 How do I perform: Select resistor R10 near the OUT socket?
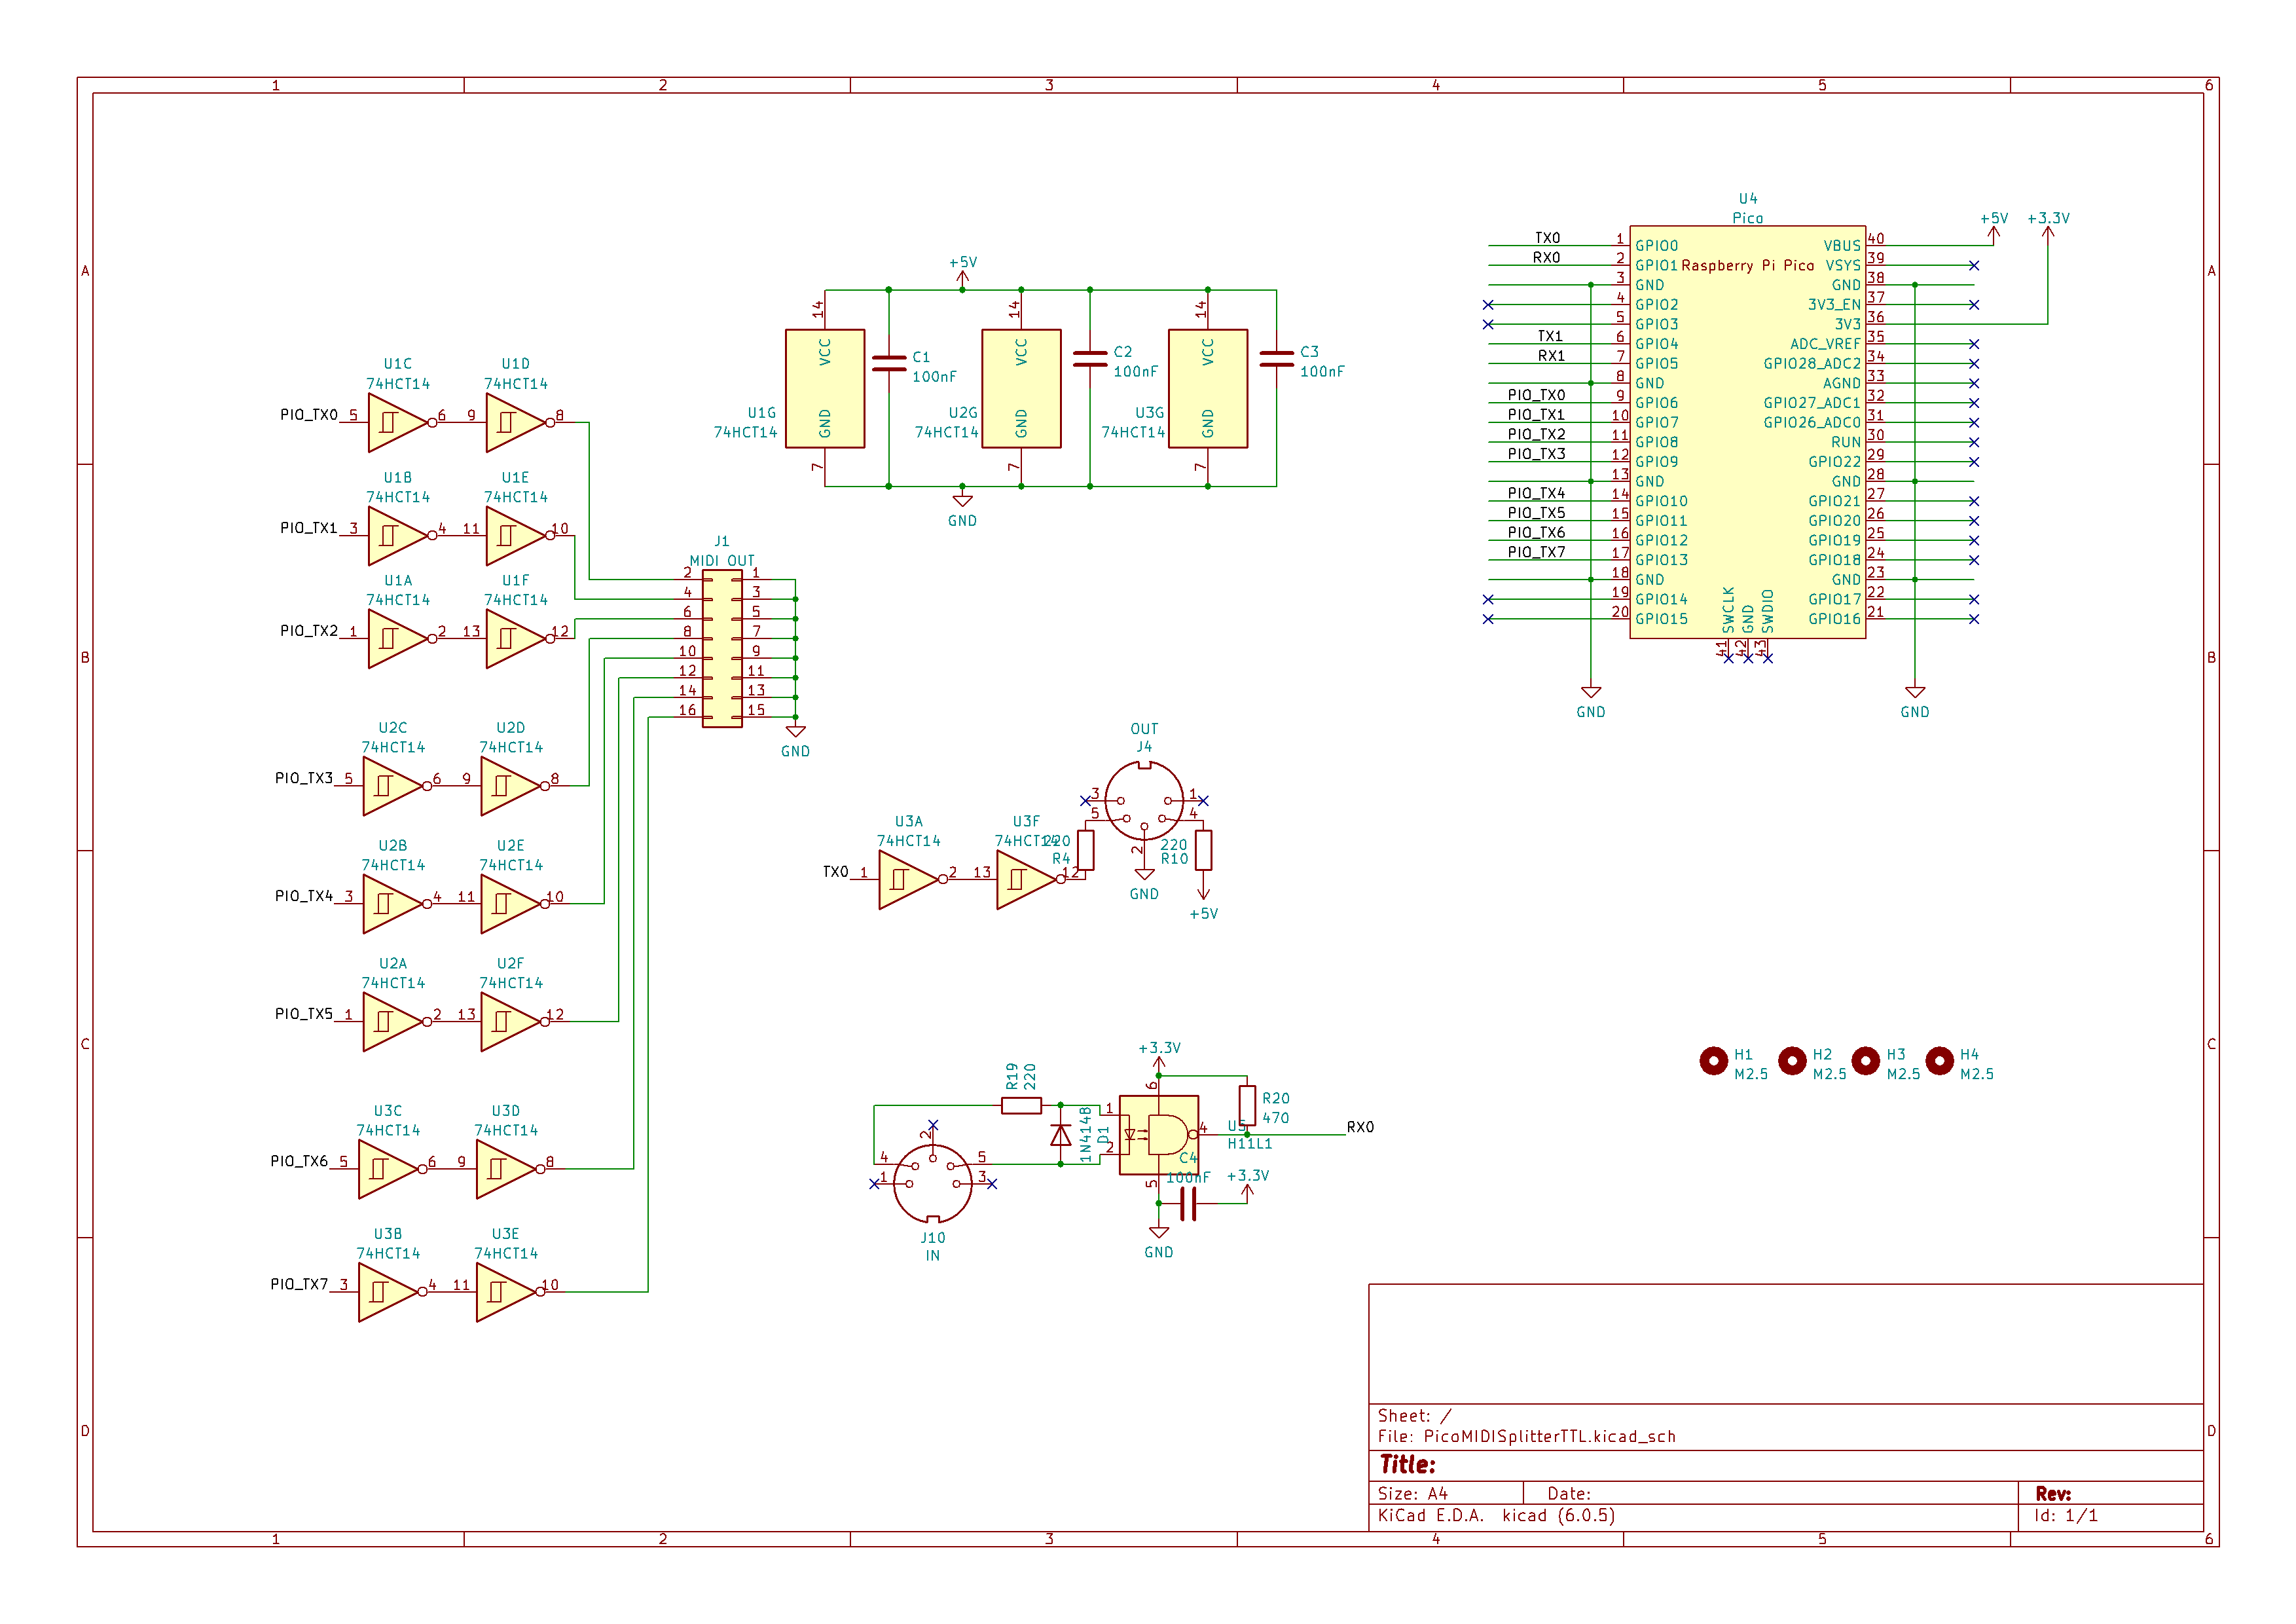(x=1203, y=850)
